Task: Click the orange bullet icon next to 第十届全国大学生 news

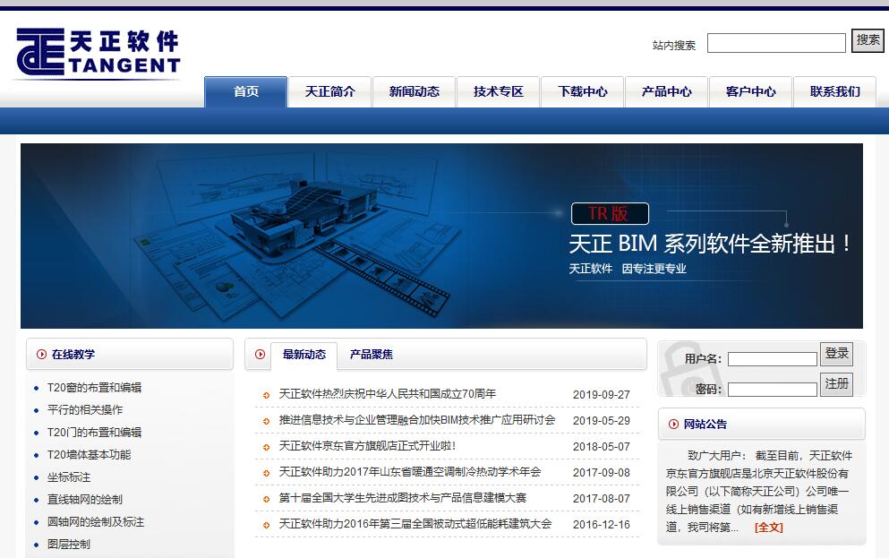Action: (266, 500)
